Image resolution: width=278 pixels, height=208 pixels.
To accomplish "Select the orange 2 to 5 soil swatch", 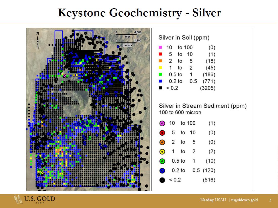I will coord(160,61).
